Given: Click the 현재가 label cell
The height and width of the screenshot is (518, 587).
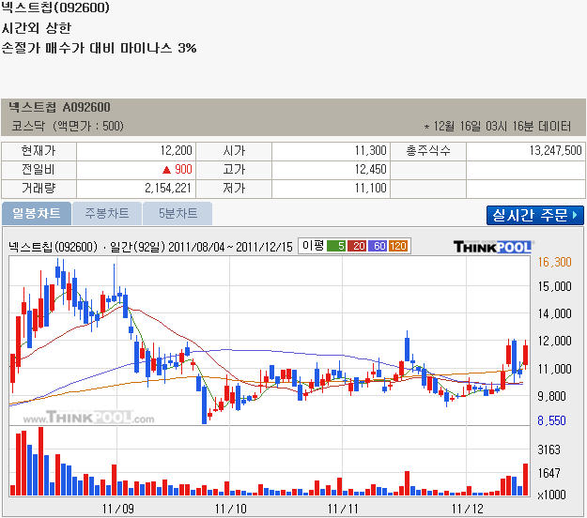Looking at the screenshot, I should [x=39, y=151].
